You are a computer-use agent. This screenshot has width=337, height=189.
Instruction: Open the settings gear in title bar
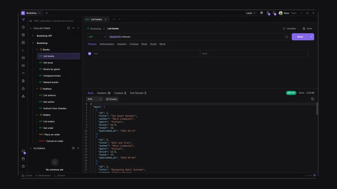point(261,13)
